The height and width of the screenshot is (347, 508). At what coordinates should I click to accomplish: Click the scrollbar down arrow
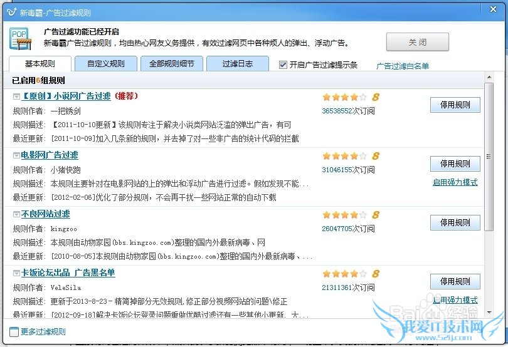coord(489,313)
